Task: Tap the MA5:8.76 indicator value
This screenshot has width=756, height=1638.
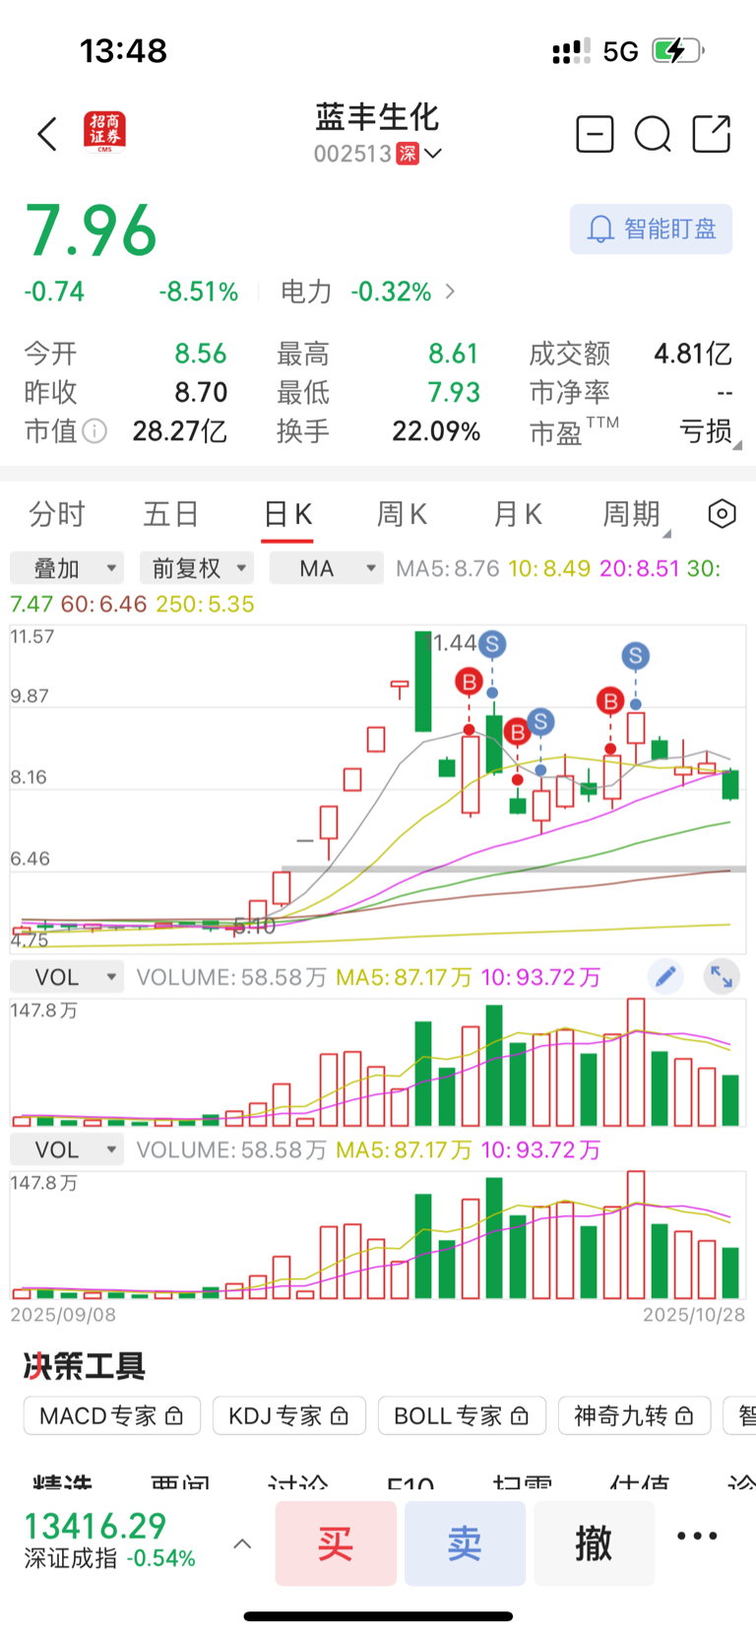Action: (448, 568)
